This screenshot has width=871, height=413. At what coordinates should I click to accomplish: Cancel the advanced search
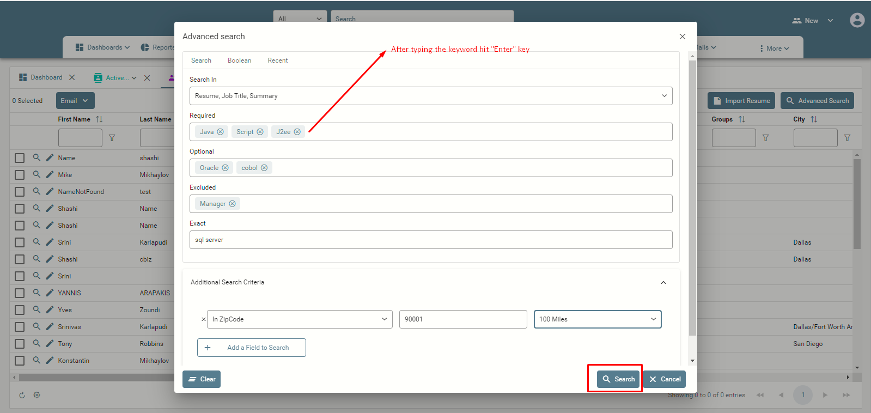pyautogui.click(x=665, y=379)
